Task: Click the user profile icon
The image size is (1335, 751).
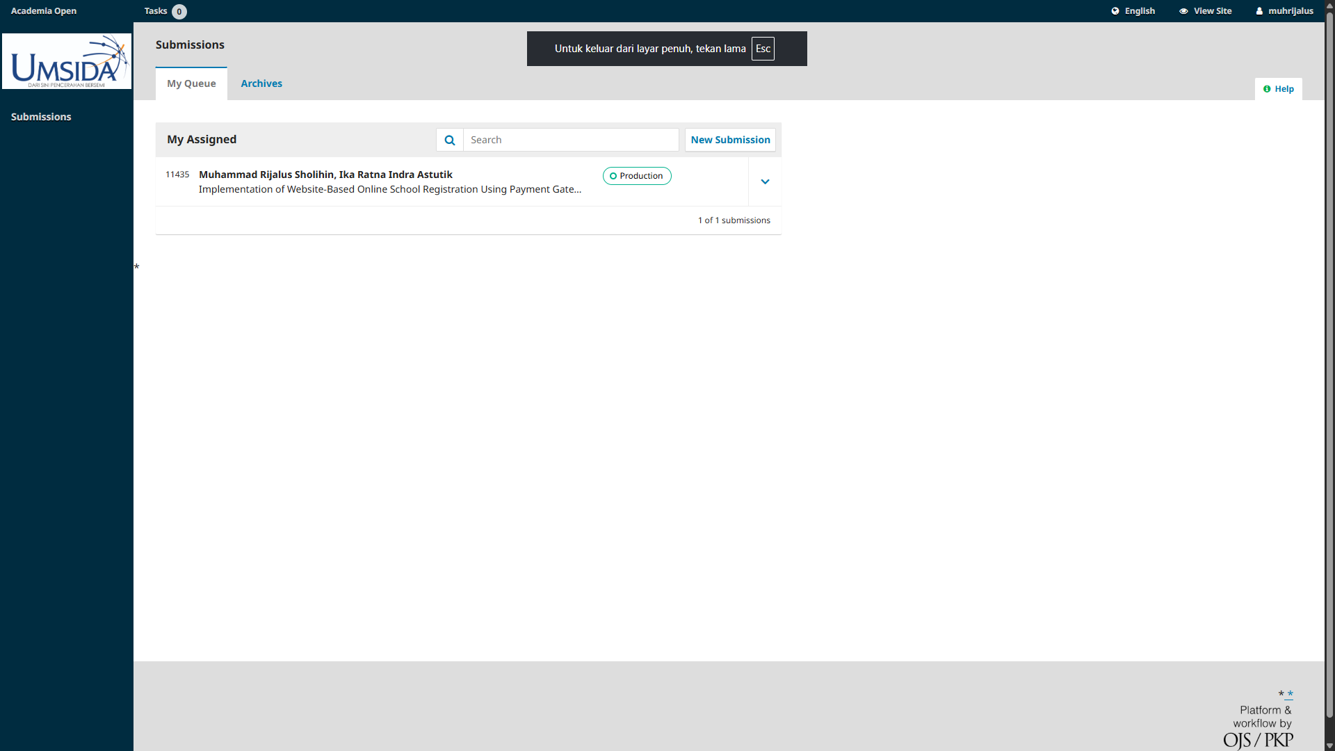Action: pyautogui.click(x=1259, y=11)
